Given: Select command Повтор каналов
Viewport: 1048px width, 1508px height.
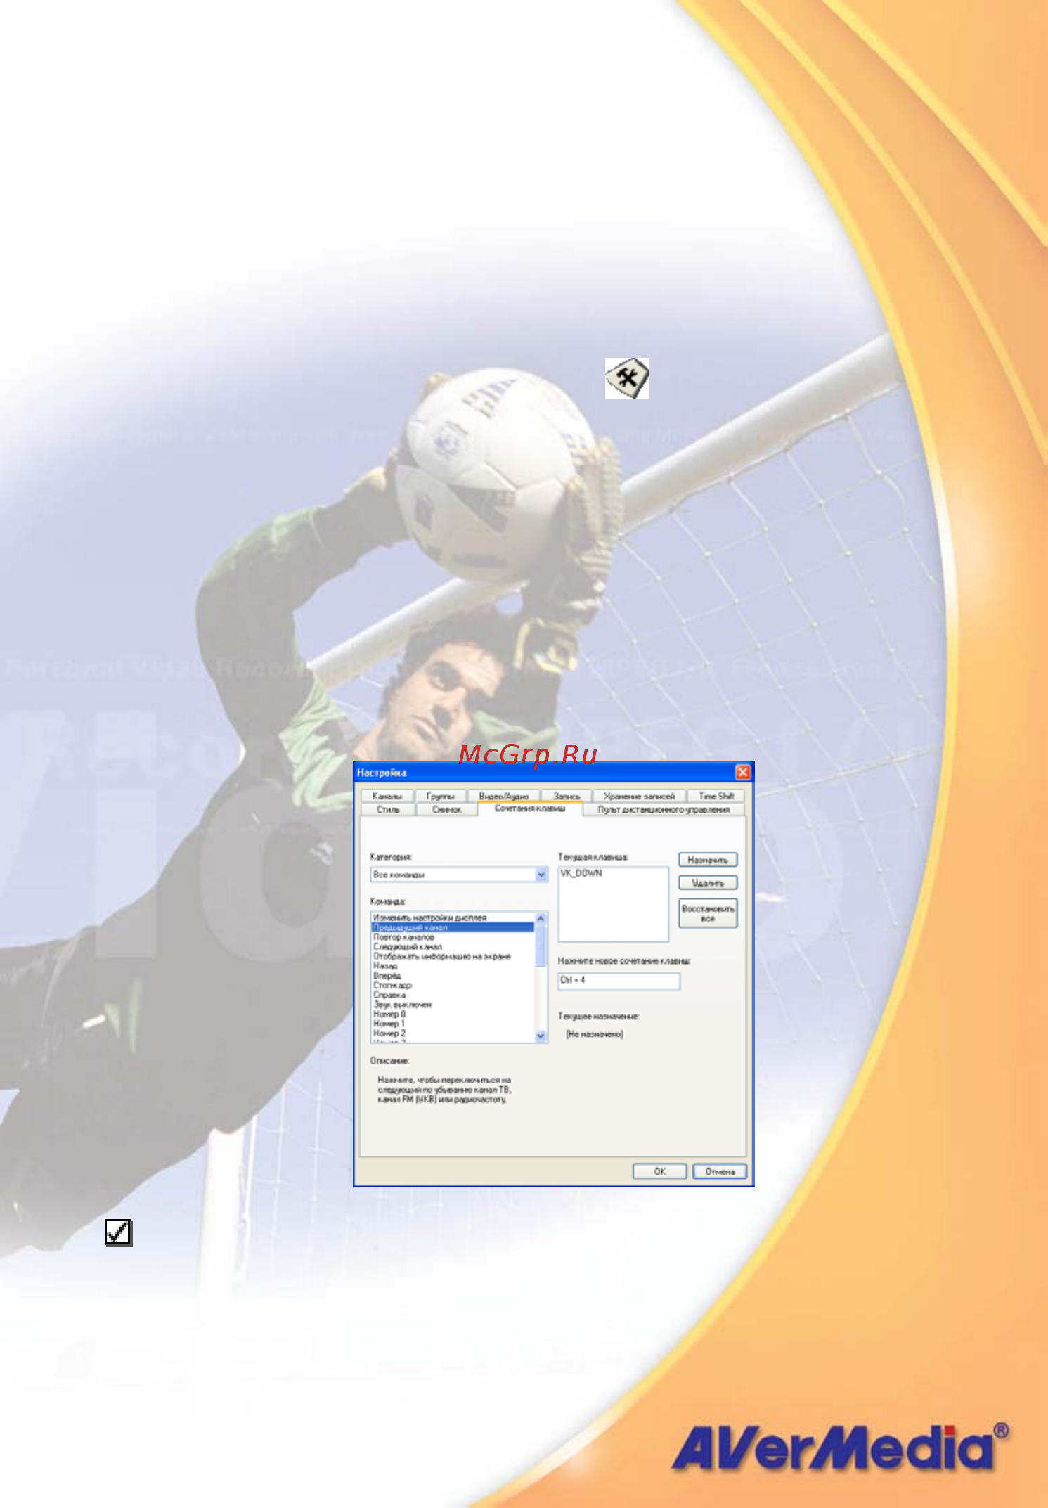Looking at the screenshot, I should (453, 937).
